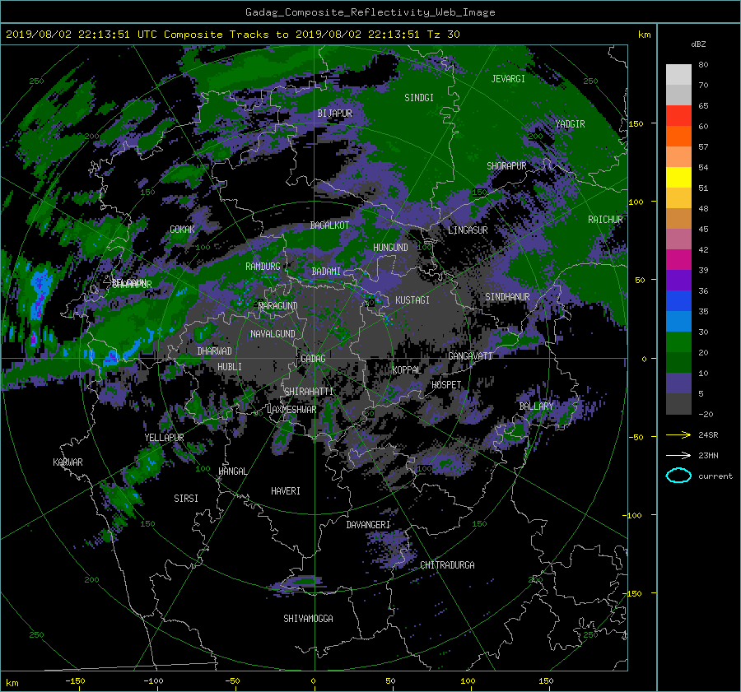Viewport: 741px width, 692px height.
Task: Pick the purple 10 dBZ legend swatch
Action: coord(678,383)
